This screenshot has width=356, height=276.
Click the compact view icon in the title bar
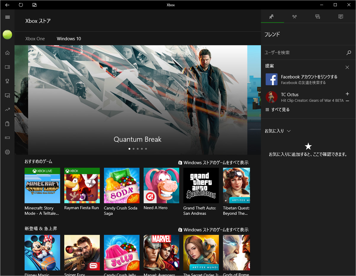pyautogui.click(x=34, y=5)
